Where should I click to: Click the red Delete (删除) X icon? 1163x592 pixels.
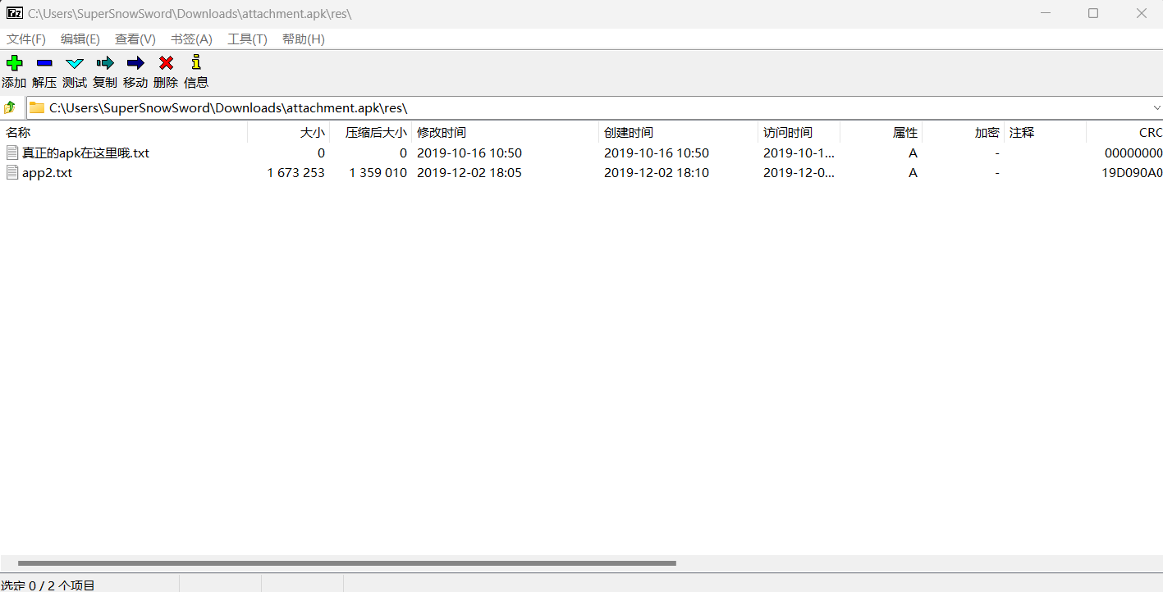pos(166,62)
